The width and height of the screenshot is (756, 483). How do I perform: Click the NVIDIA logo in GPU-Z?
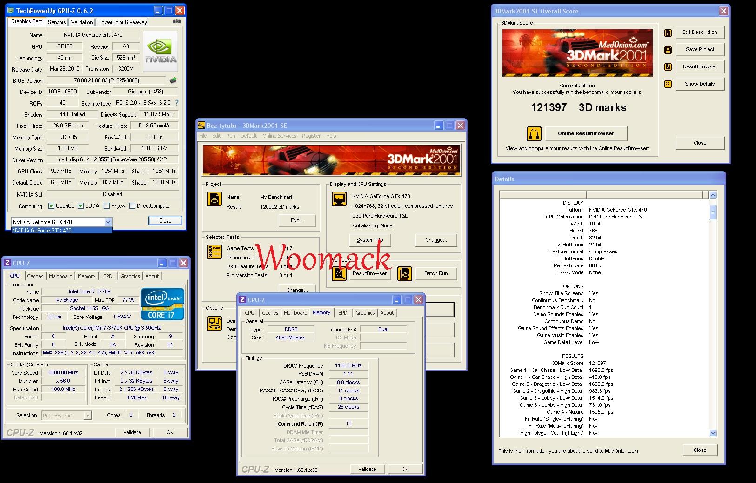click(x=161, y=51)
